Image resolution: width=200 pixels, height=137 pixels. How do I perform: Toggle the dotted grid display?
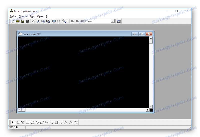[x=59, y=21]
